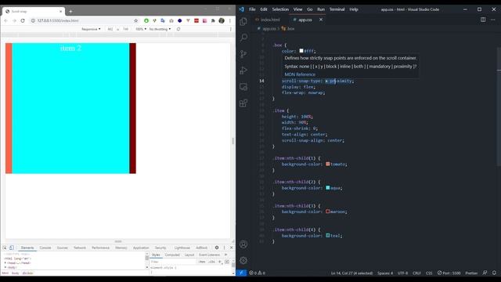The width and height of the screenshot is (501, 282).
Task: Click Prettier in the status bar
Action: (471, 273)
